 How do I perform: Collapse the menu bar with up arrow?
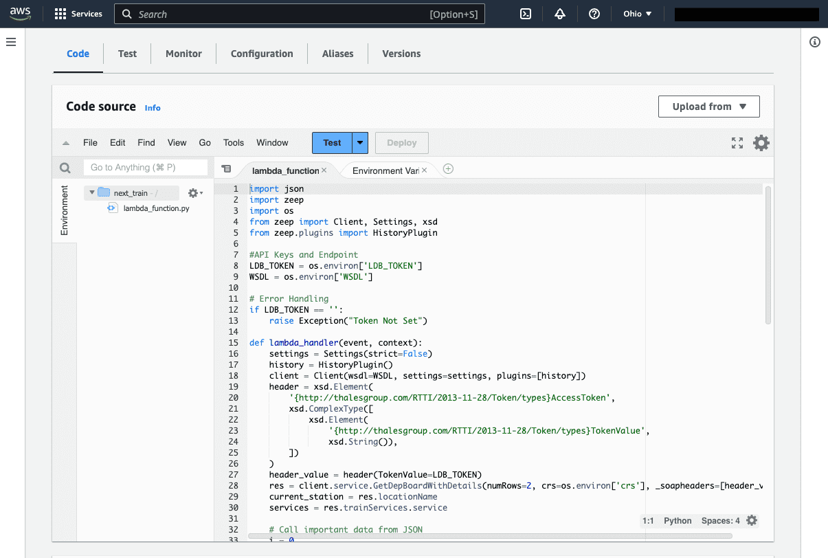[66, 144]
